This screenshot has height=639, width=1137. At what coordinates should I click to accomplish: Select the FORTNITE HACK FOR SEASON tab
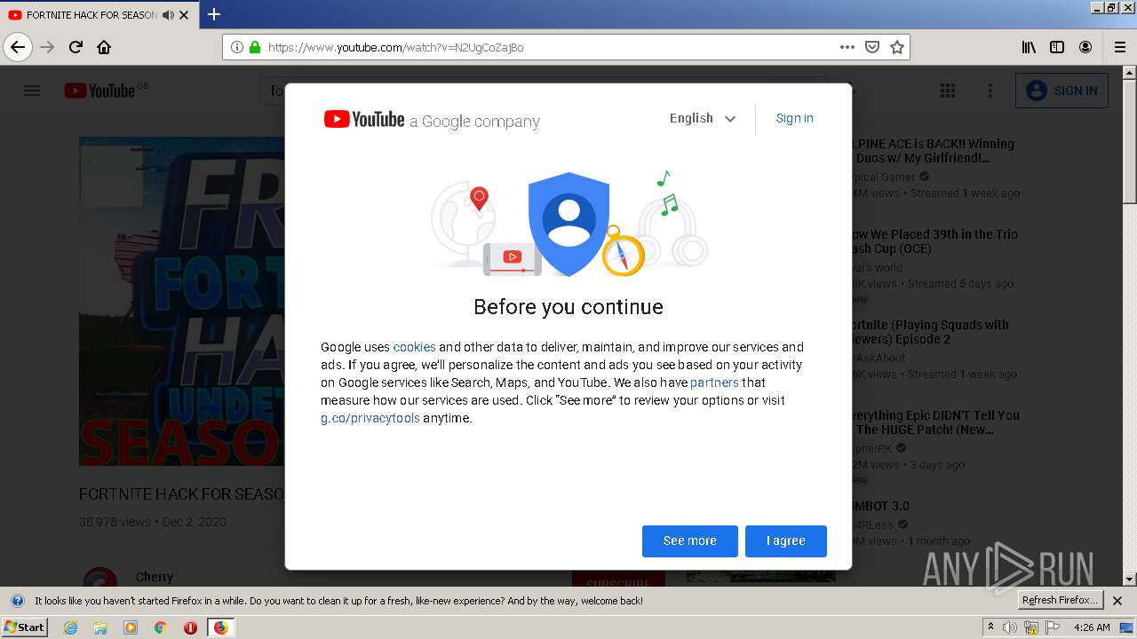(99, 15)
